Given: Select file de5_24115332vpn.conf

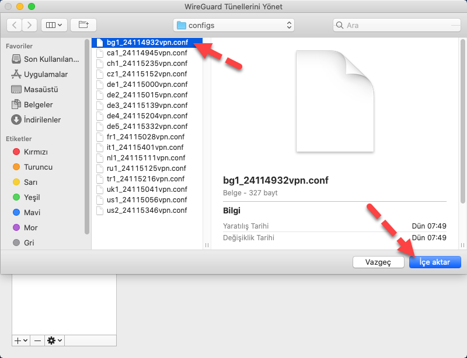Looking at the screenshot, I should coord(147,126).
